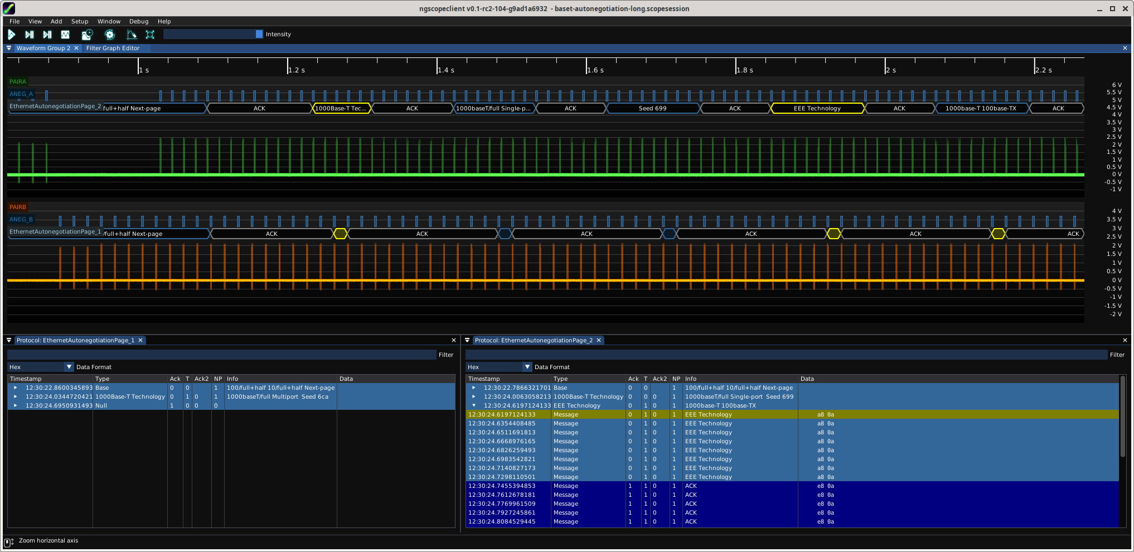This screenshot has height=552, width=1134.
Task: Adjust the Intensity slider handle
Action: pos(259,34)
